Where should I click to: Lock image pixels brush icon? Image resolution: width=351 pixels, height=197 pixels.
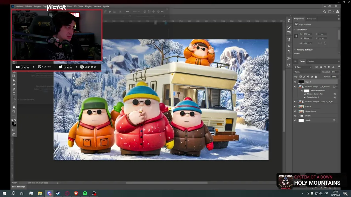(x=304, y=77)
